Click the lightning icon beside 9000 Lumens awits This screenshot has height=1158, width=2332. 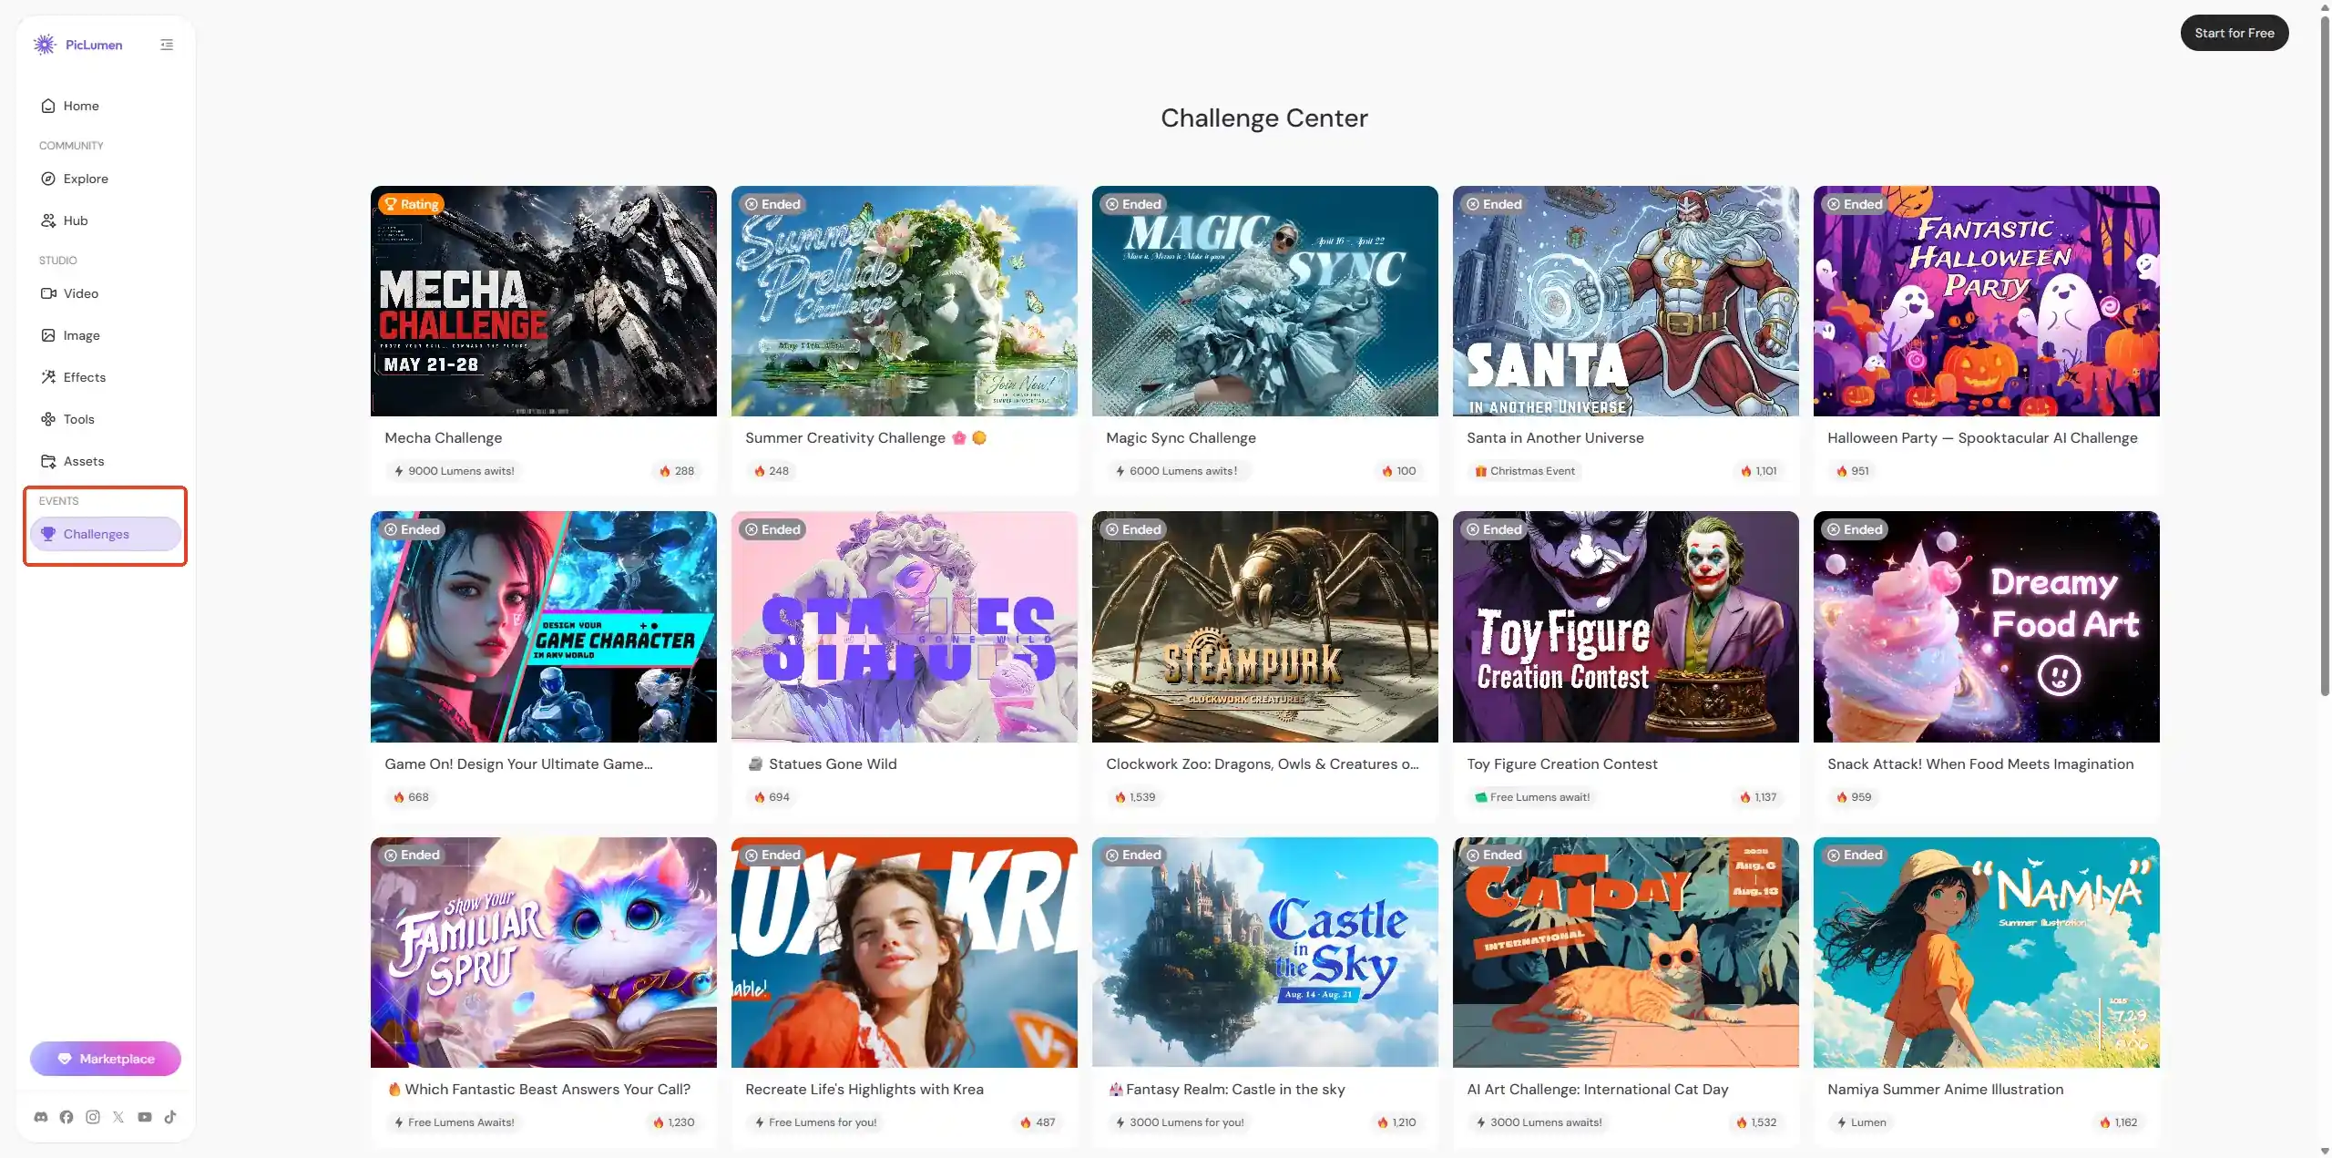coord(399,471)
